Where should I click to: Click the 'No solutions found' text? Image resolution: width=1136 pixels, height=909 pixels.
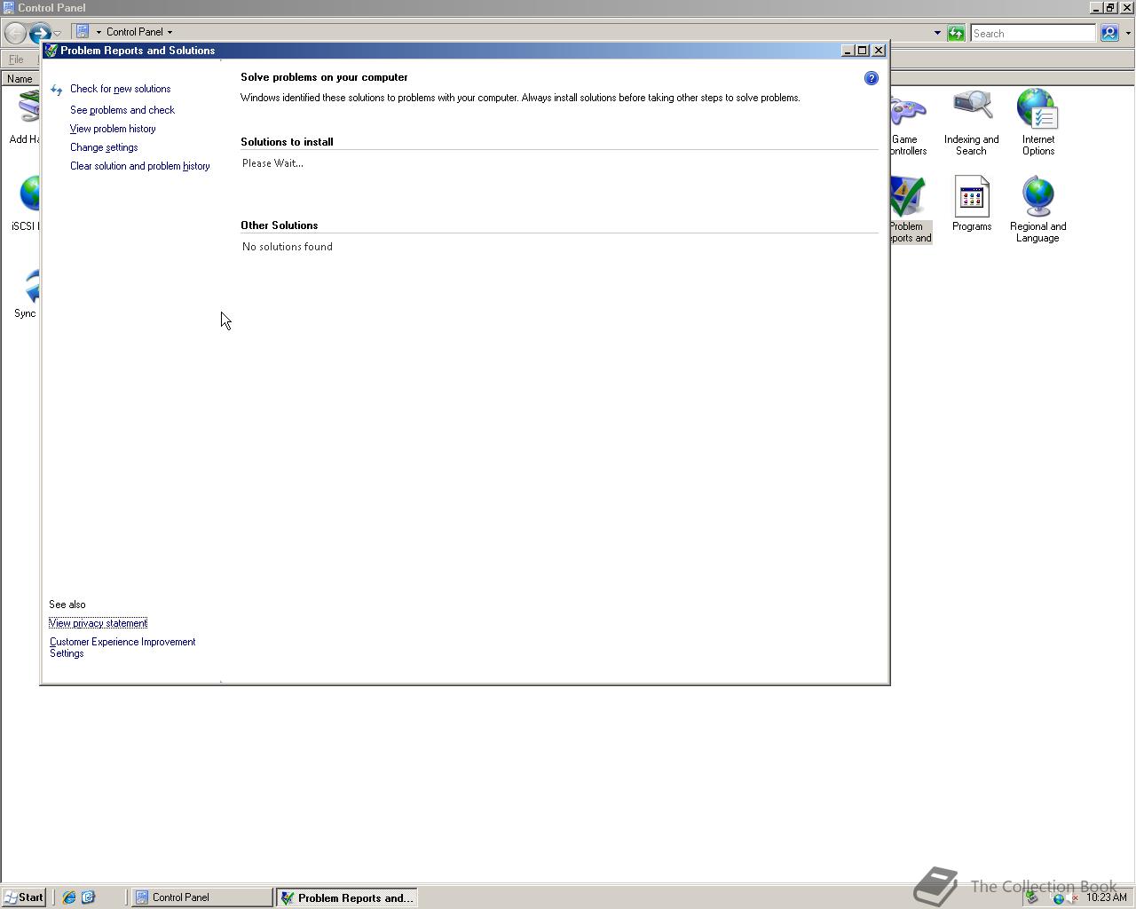point(288,247)
